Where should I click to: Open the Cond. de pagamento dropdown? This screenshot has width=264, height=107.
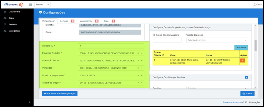pyautogui.click(x=111, y=75)
